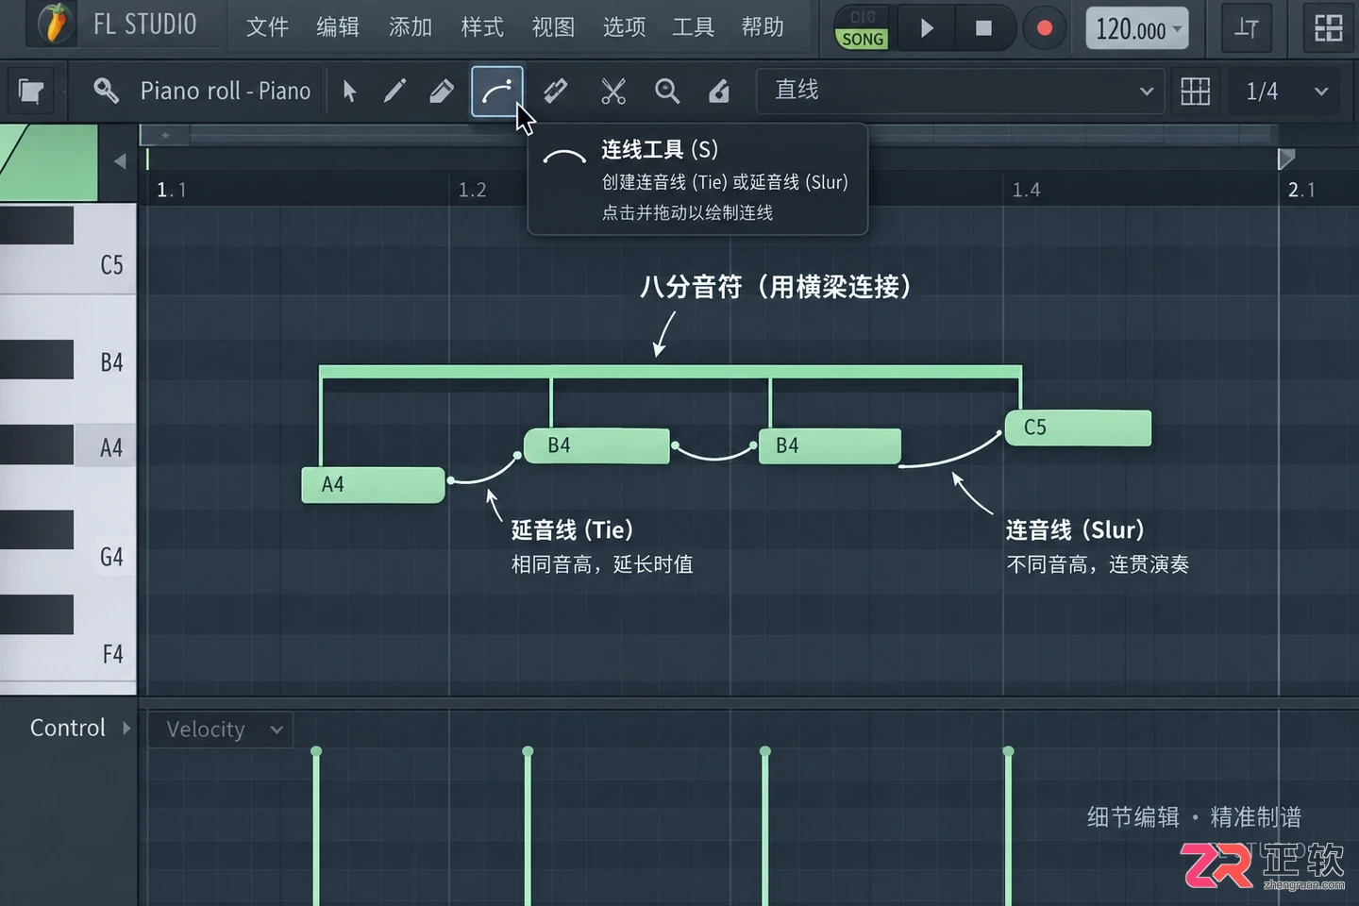
Task: Adjust the first velocity handle
Action: coord(316,752)
